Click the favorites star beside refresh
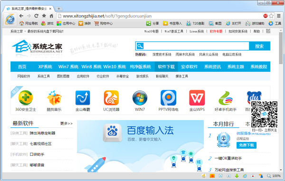285x181 pixels. tap(44, 16)
